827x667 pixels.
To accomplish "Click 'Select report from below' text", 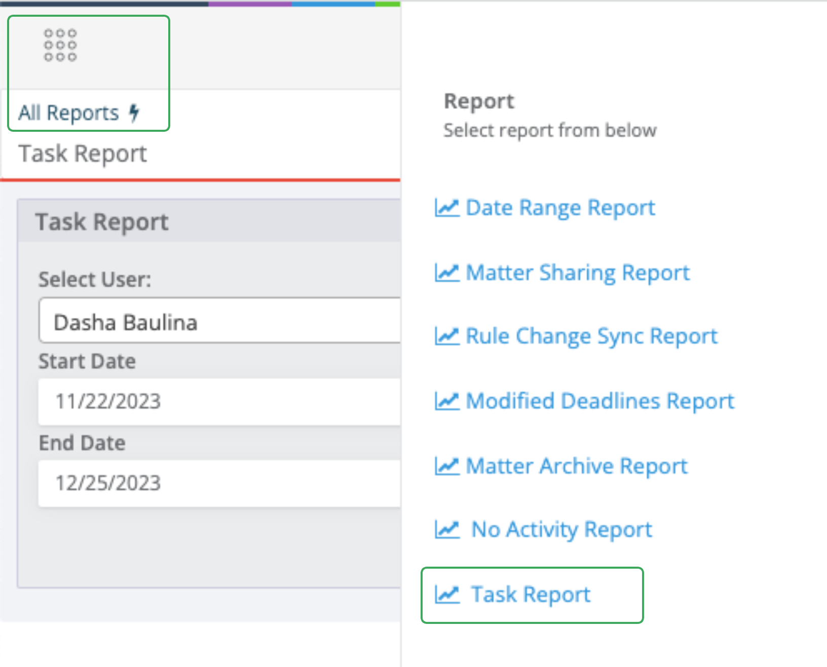I will tap(550, 130).
